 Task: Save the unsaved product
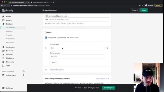(x=144, y=10)
